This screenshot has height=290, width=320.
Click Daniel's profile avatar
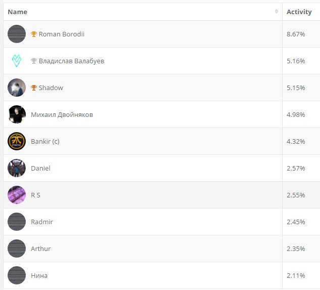(x=17, y=168)
